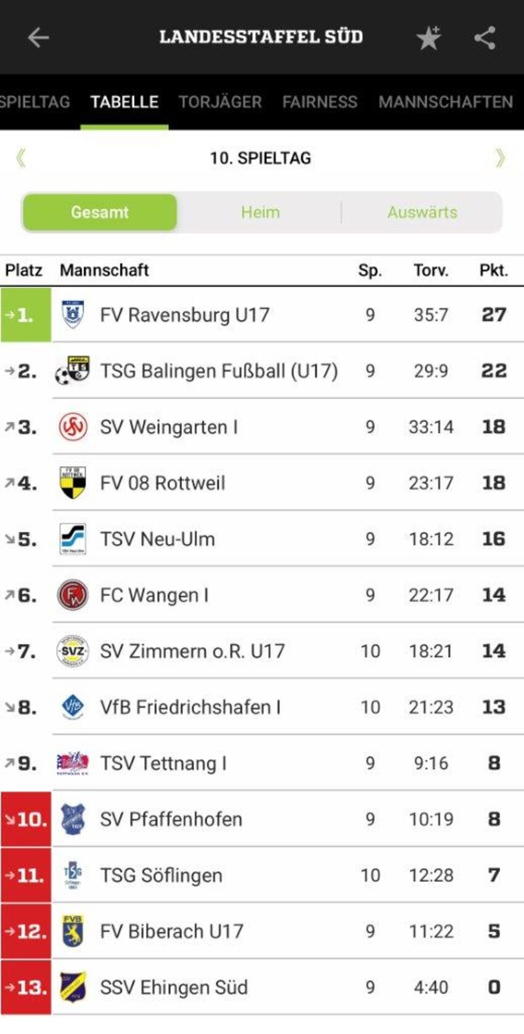Image resolution: width=524 pixels, height=1034 pixels.
Task: Open the Torjäger tab
Action: coord(220,102)
